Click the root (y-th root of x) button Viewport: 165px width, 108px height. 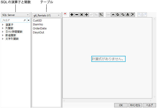(96, 15)
